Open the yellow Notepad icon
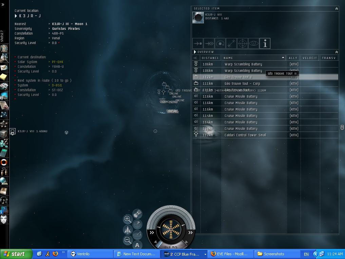Image resolution: width=345 pixels, height=259 pixels. (4, 77)
